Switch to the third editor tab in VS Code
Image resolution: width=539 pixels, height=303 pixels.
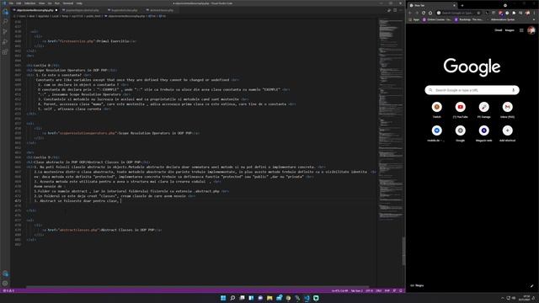(x=124, y=10)
